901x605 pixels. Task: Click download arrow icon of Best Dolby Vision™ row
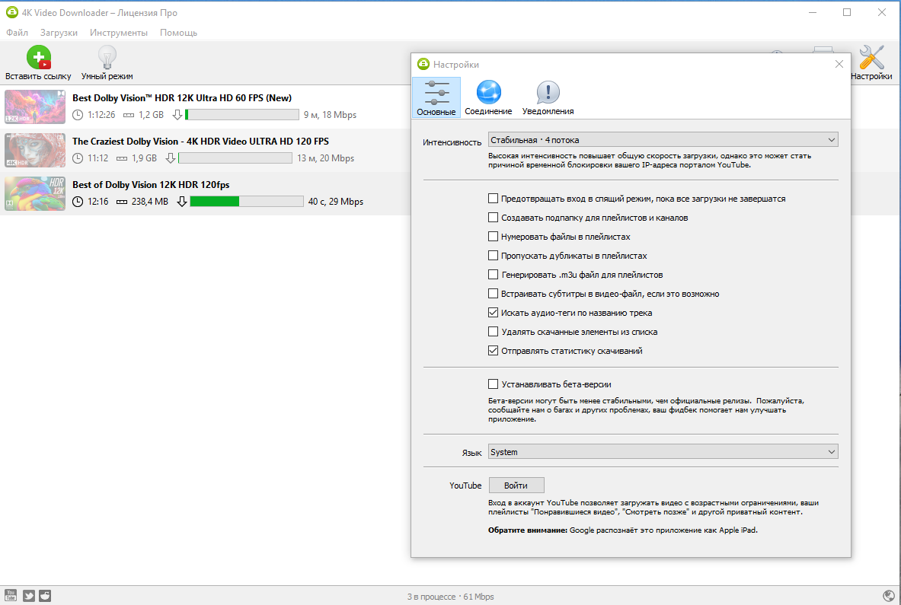pos(177,115)
